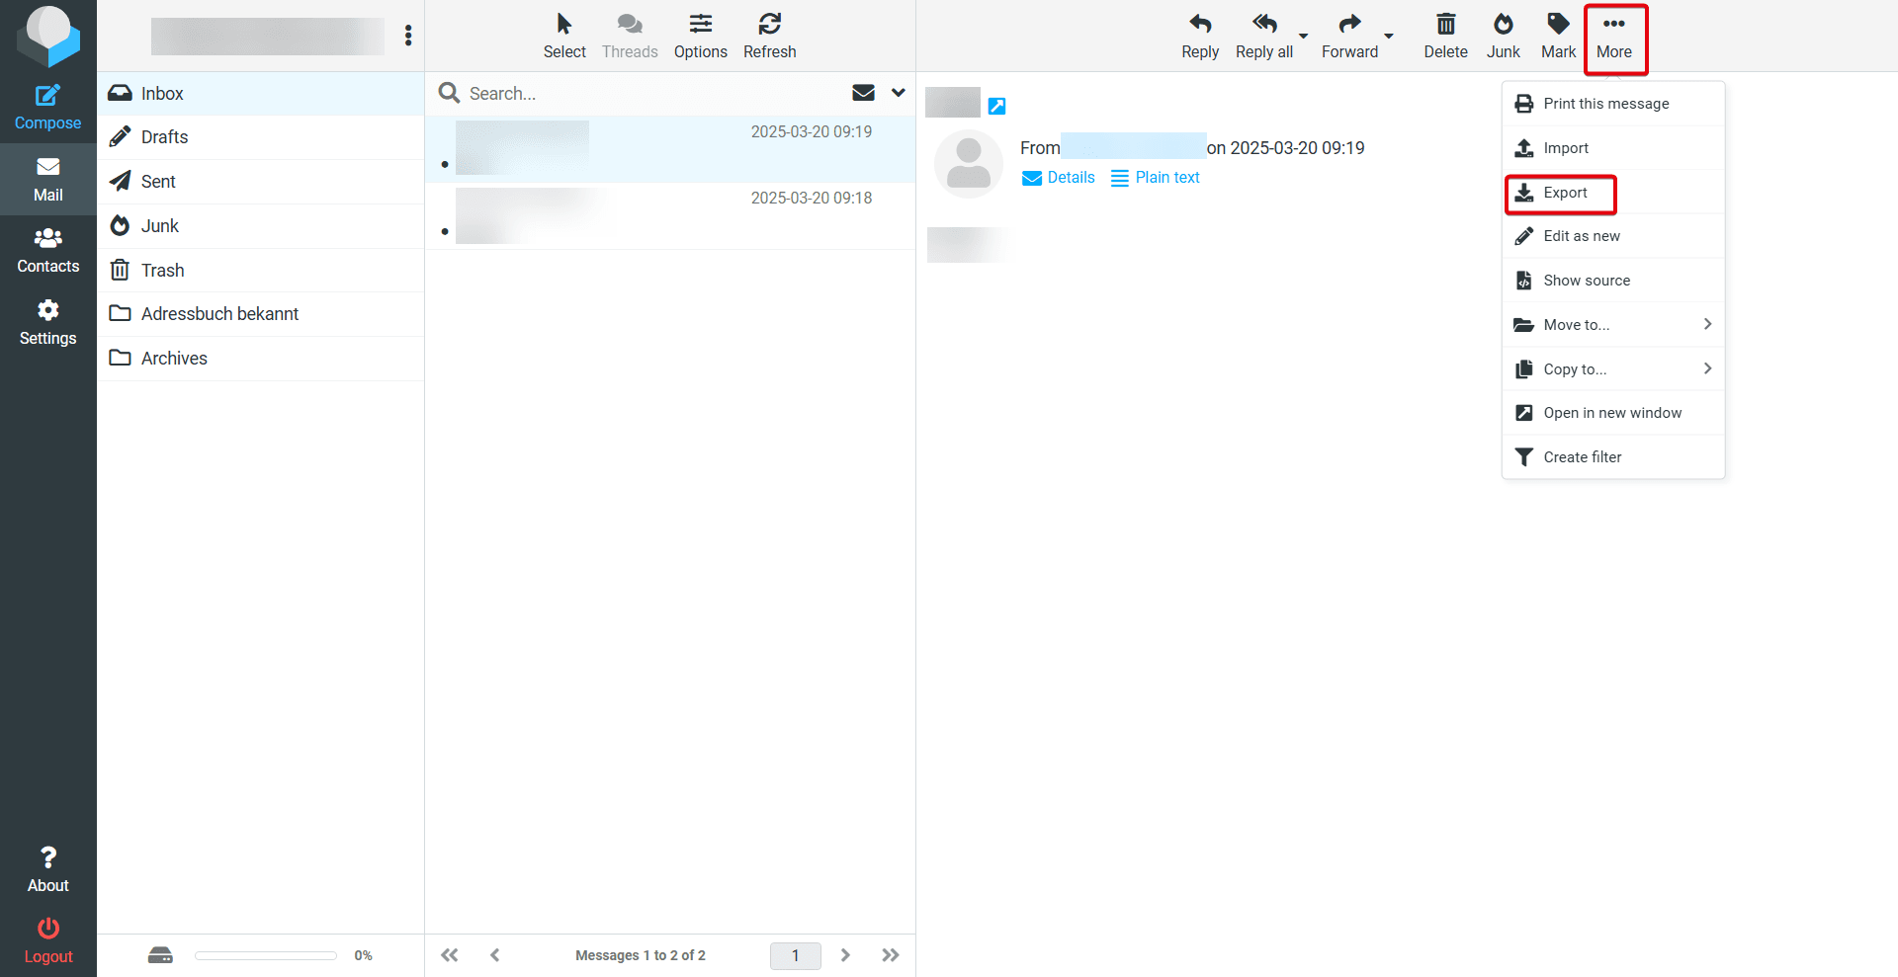Open the Settings section
The width and height of the screenshot is (1898, 977).
point(47,321)
